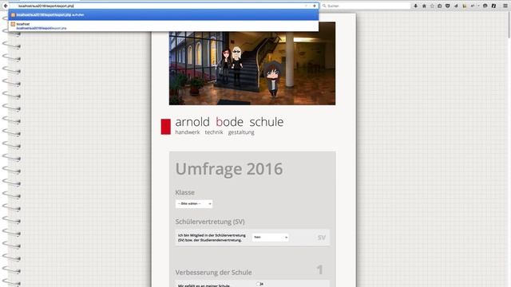Click the black square extension icon
The width and height of the screenshot is (511, 287).
(493, 6)
